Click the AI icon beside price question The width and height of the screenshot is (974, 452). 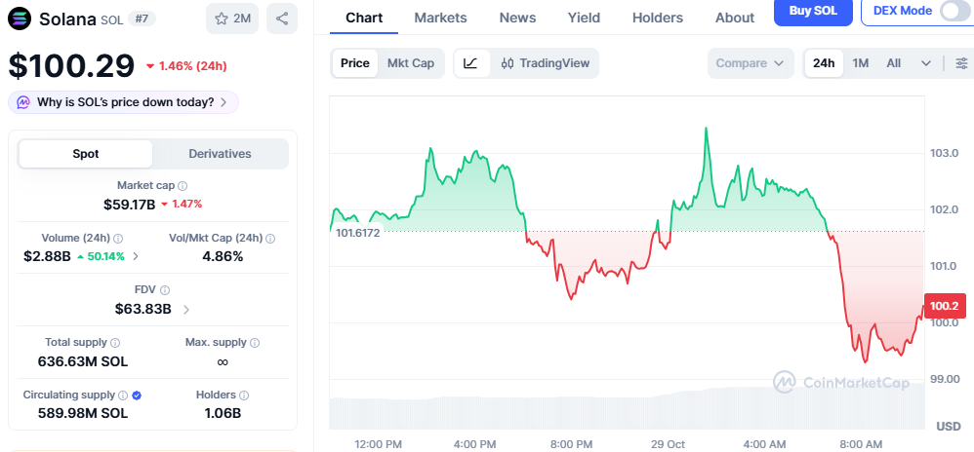click(x=23, y=102)
